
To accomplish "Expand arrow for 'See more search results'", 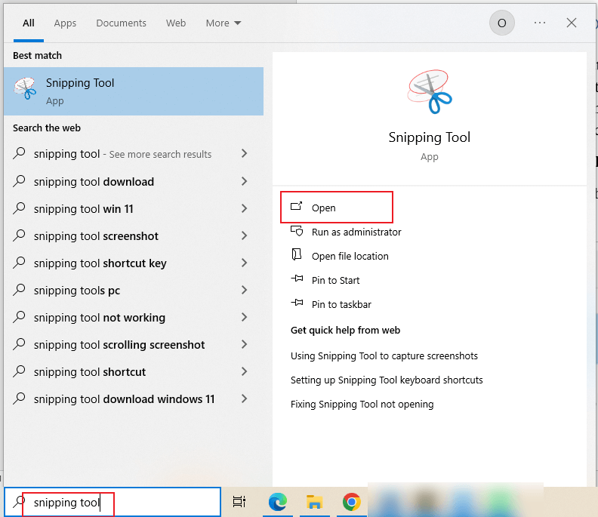I will pos(245,154).
